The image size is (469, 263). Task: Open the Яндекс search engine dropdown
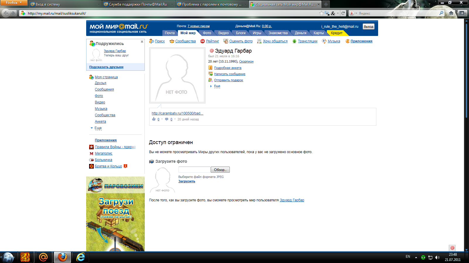(x=353, y=13)
